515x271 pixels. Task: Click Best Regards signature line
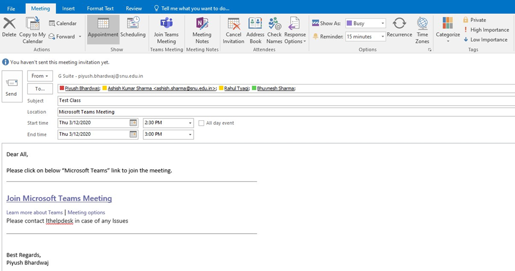(x=23, y=255)
